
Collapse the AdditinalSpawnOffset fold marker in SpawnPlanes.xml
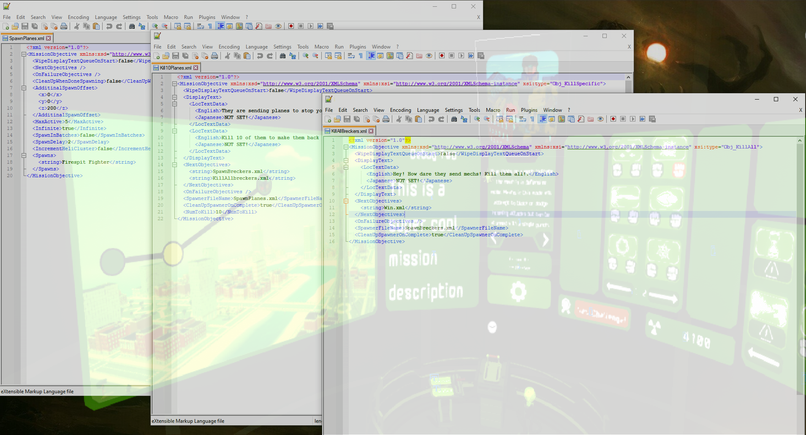[x=24, y=88]
